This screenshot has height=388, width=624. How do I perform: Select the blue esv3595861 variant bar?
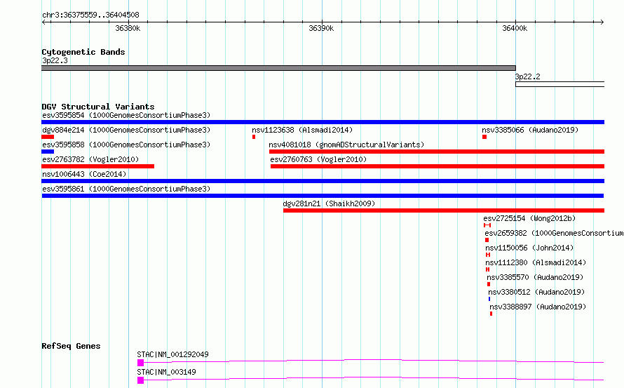323,196
